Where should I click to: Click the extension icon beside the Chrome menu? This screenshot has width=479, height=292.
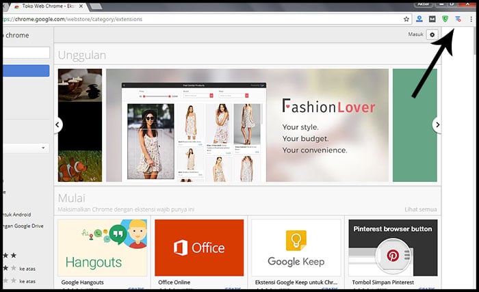458,19
